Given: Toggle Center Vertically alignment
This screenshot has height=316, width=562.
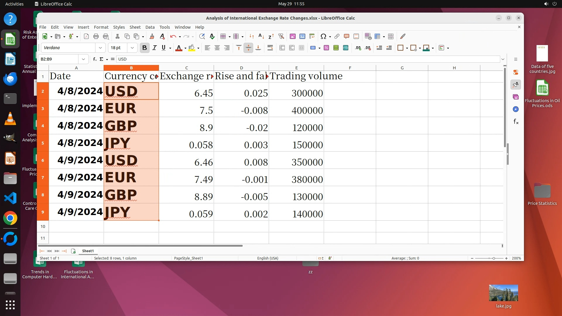Looking at the screenshot, I should point(248,48).
